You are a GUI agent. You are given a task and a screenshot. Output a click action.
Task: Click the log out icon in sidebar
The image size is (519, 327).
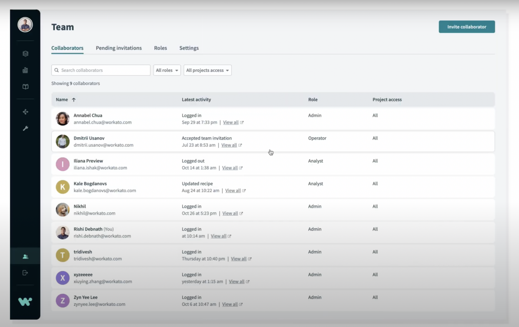[25, 273]
